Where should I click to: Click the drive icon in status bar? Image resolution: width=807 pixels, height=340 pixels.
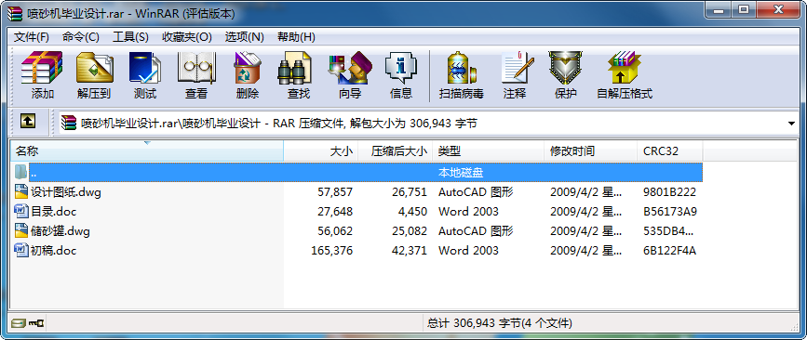(x=19, y=323)
